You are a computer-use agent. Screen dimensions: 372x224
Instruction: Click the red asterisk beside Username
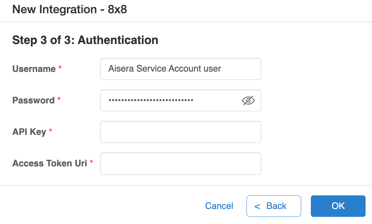pyautogui.click(x=60, y=67)
